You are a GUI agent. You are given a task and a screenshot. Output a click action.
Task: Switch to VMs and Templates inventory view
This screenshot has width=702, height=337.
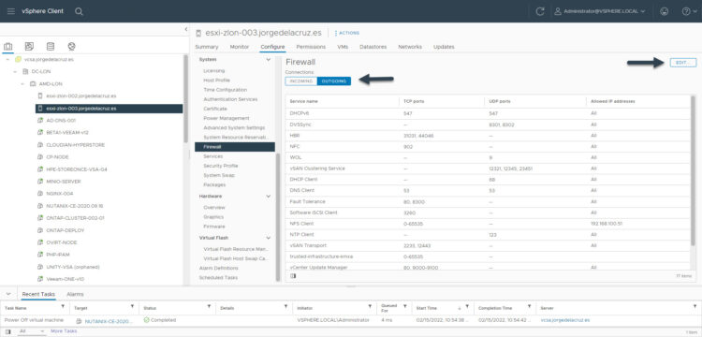pyautogui.click(x=29, y=46)
